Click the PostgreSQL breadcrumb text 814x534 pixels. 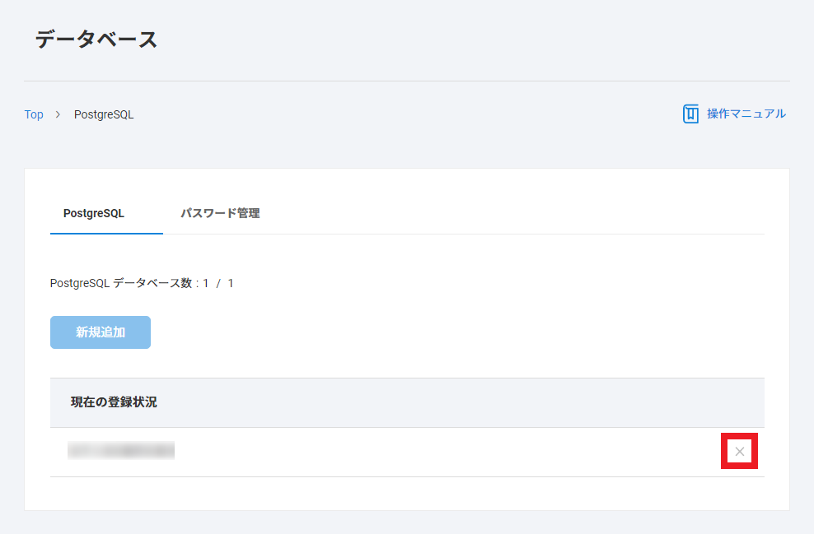point(104,114)
